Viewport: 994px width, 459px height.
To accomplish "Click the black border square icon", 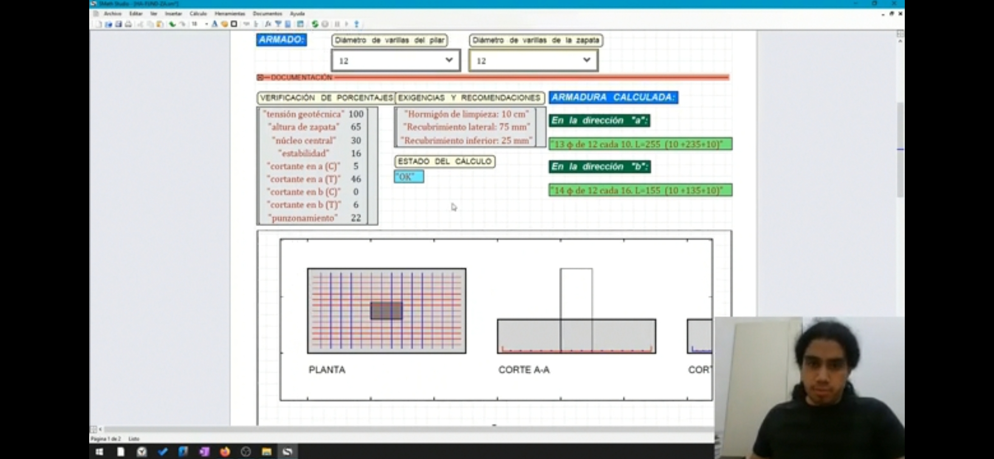I will pyautogui.click(x=234, y=24).
